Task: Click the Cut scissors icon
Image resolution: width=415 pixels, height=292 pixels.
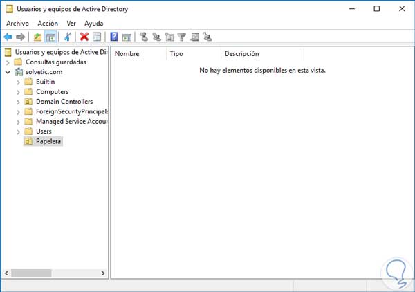Action: pos(68,37)
